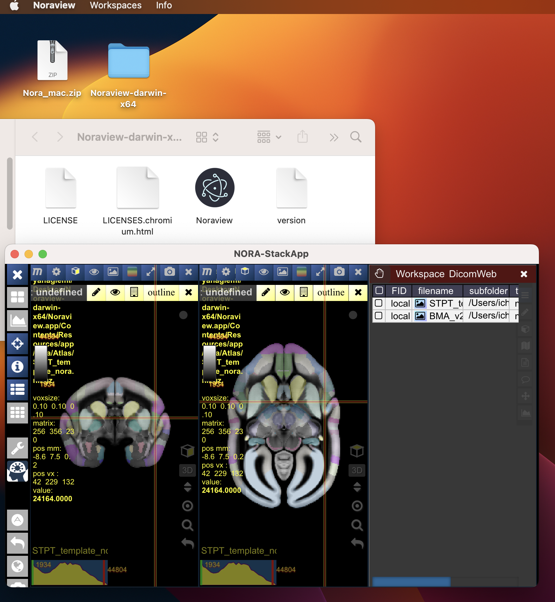Open the info icon in left sidebar
Screen dimensions: 555x602
coord(17,367)
